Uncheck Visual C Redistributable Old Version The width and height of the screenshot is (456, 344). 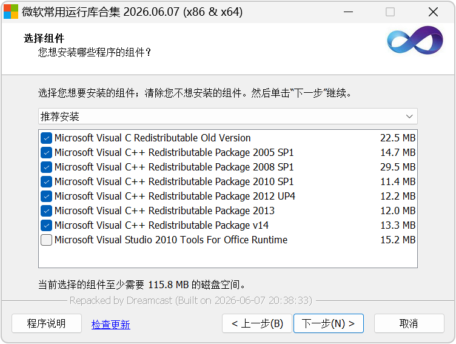47,138
